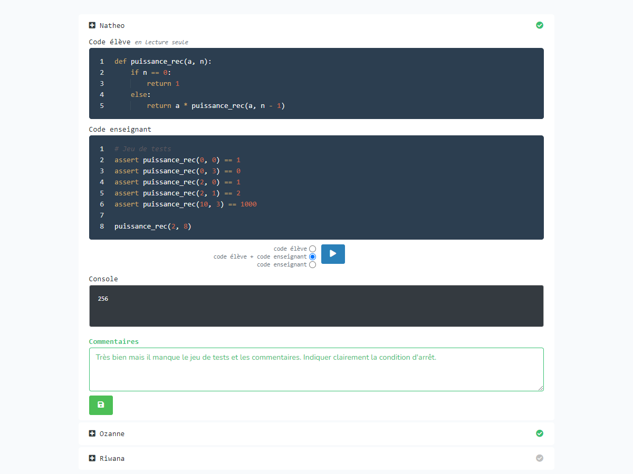Expand the Riwana section via its plus icon
This screenshot has height=474, width=633.
[92, 458]
